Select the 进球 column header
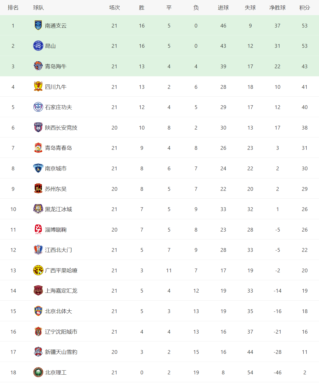The image size is (319, 390). pos(223,8)
